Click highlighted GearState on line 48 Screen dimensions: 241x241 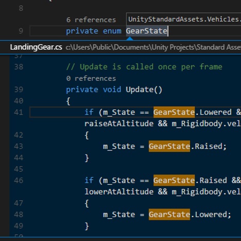(169, 214)
